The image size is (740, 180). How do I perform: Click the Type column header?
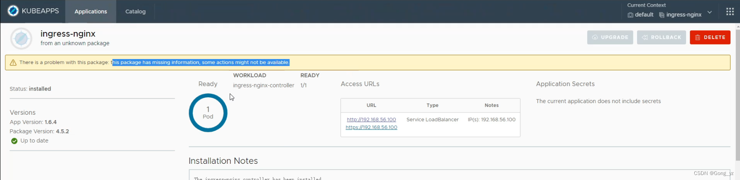pyautogui.click(x=432, y=106)
